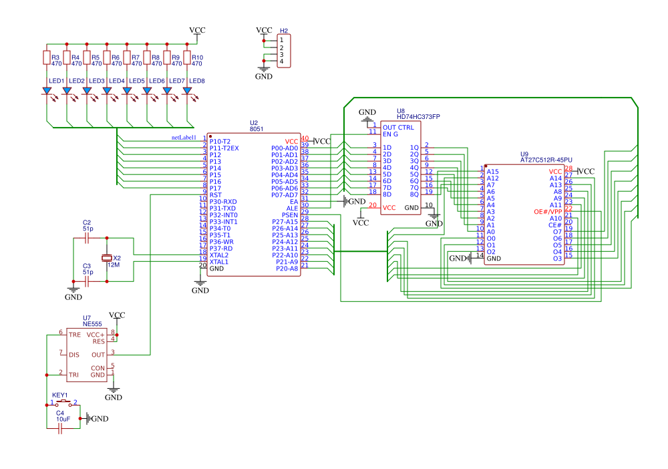Select resistor R10 symbol
The image size is (668, 469).
[x=187, y=57]
